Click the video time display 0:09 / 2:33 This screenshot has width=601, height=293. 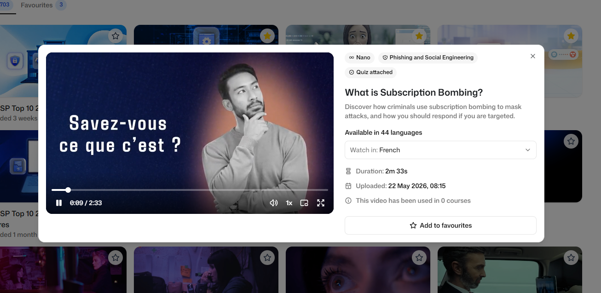point(86,203)
